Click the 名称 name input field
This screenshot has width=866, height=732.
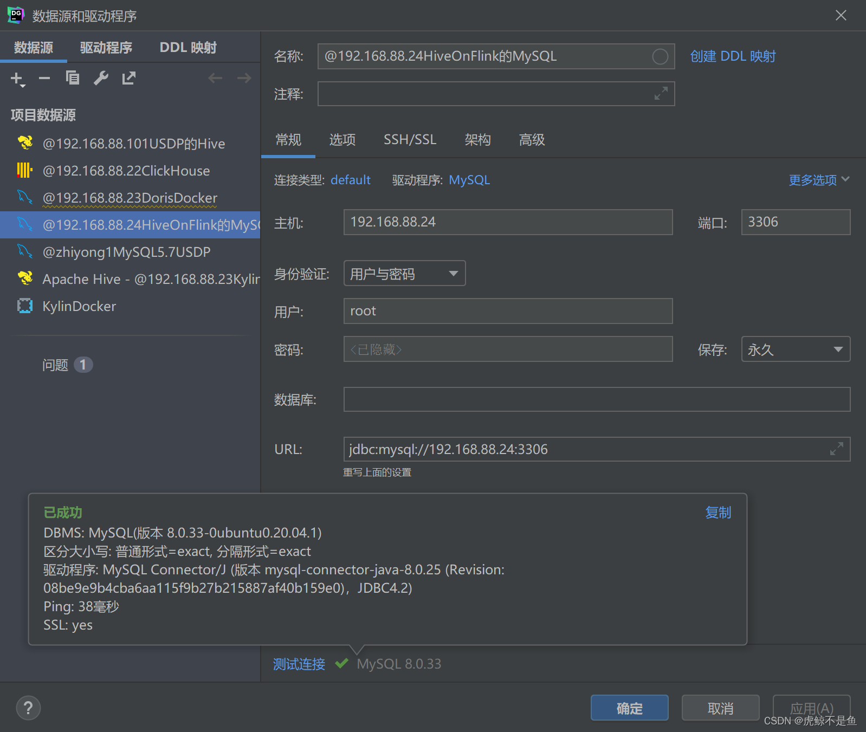496,56
